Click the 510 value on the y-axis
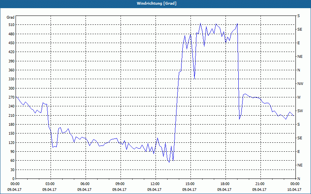311x194 pixels. tap(11, 25)
